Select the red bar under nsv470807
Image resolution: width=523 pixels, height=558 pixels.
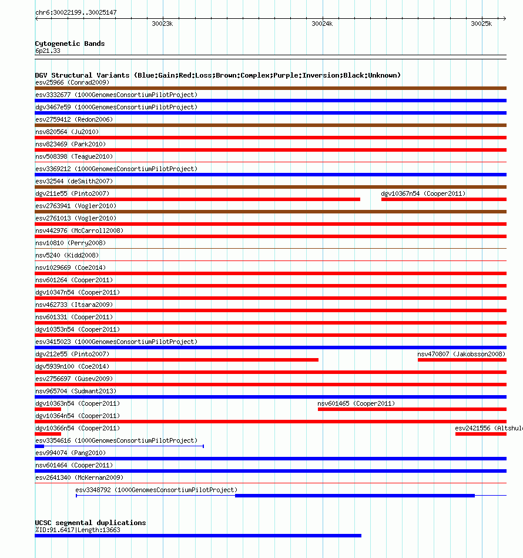click(x=462, y=360)
